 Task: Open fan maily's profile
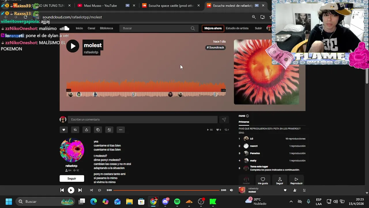[253, 161]
